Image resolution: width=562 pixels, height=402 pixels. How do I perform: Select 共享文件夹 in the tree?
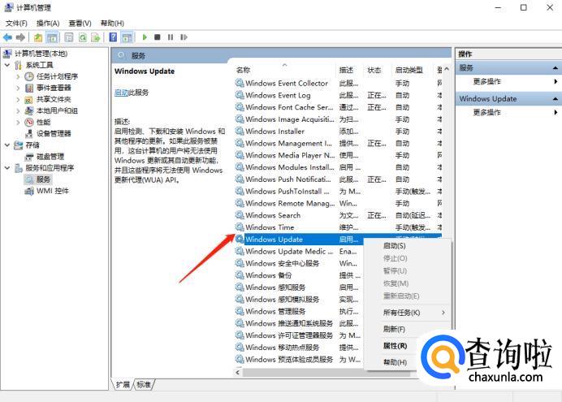54,99
